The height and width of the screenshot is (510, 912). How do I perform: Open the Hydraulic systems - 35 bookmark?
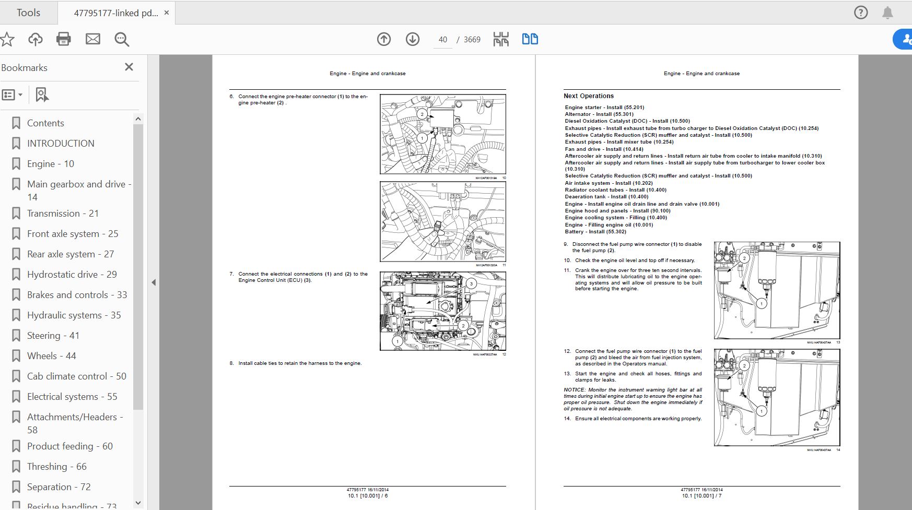click(74, 315)
